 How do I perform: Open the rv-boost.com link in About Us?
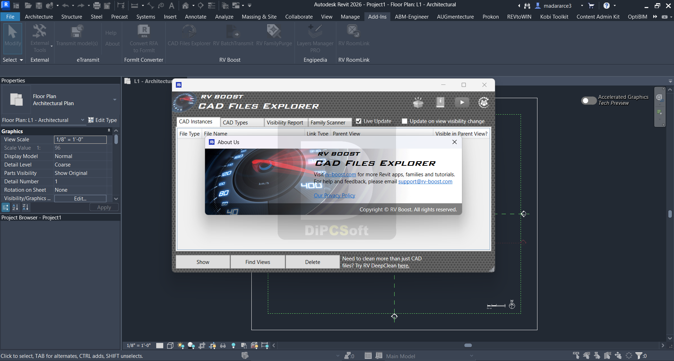[341, 175]
